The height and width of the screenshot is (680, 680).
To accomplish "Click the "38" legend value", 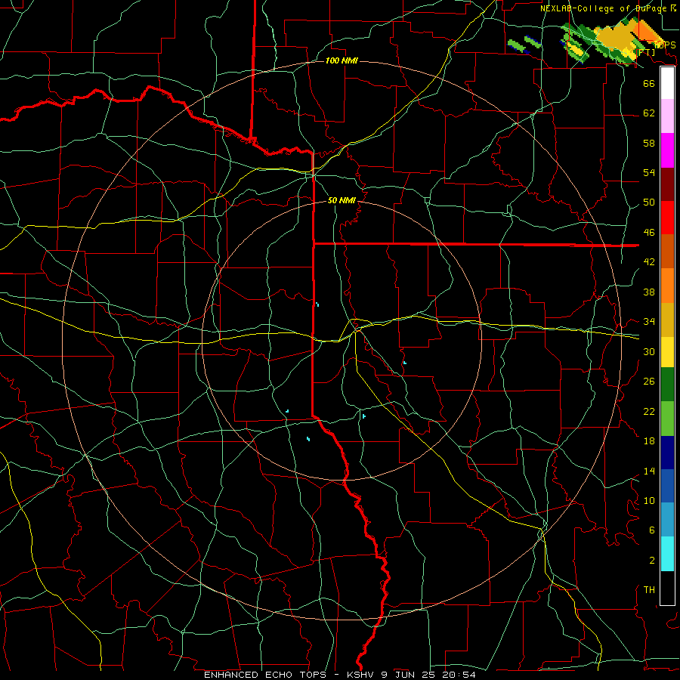I will (x=649, y=292).
